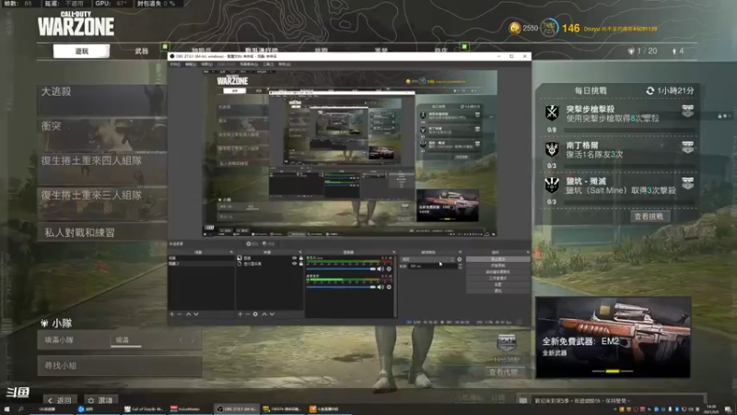Click the 返回 back button
Screen dimensions: 737x415
[x=60, y=400]
